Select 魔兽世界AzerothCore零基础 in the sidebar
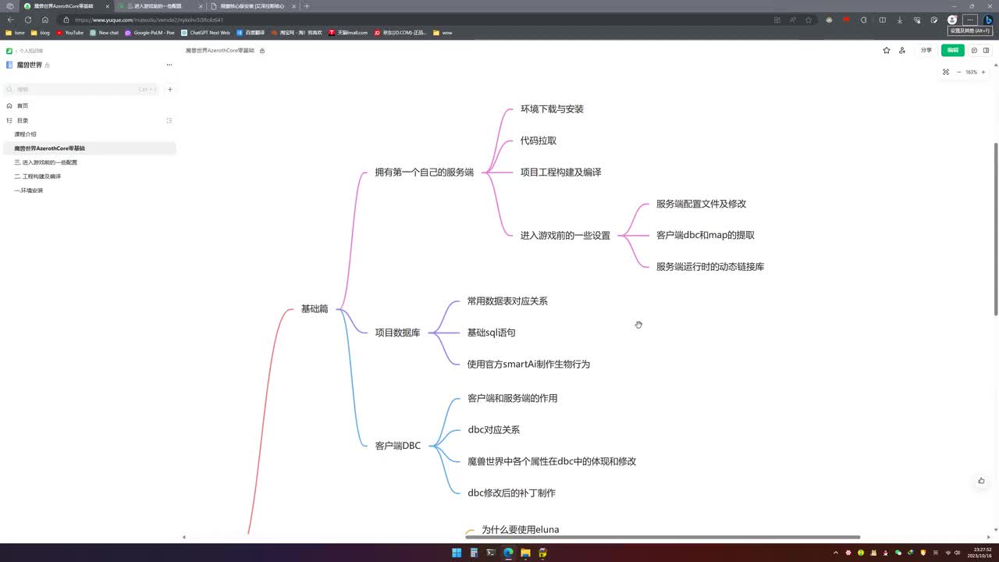The width and height of the screenshot is (999, 562). [x=90, y=148]
